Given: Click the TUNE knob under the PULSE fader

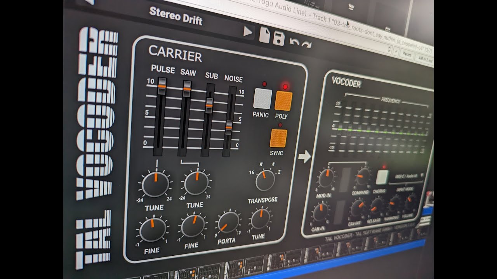Looking at the screenshot, I should pos(155,184).
